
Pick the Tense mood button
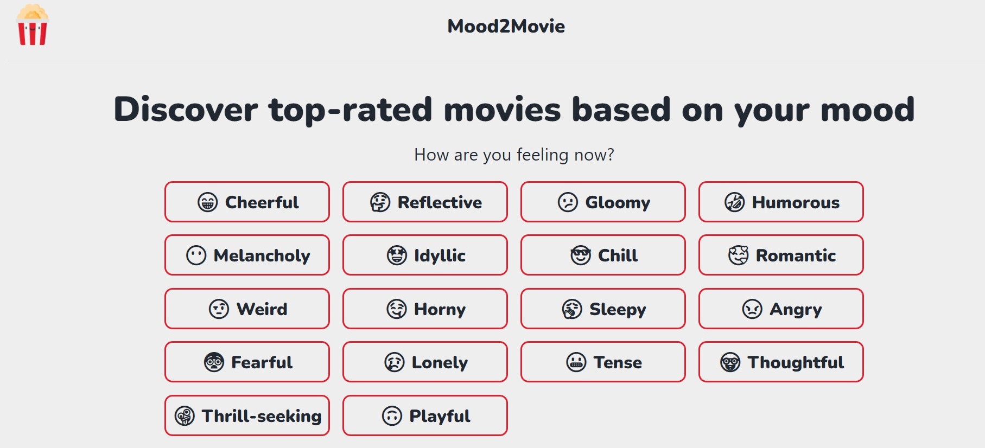[x=603, y=362]
